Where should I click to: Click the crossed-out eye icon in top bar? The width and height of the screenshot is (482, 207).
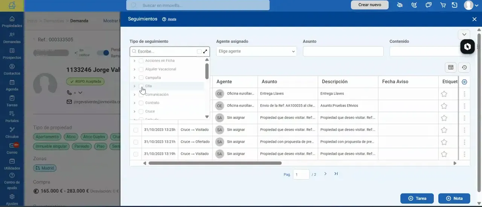coord(400,5)
